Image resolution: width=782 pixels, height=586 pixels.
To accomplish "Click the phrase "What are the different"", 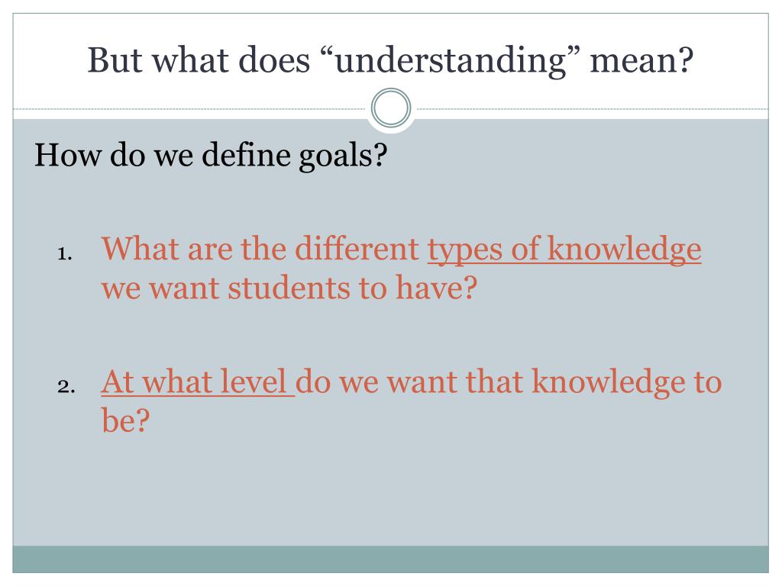I will point(260,248).
